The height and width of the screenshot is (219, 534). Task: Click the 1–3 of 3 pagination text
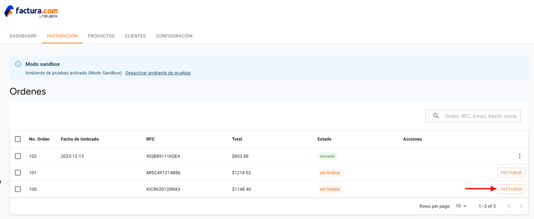(487, 206)
